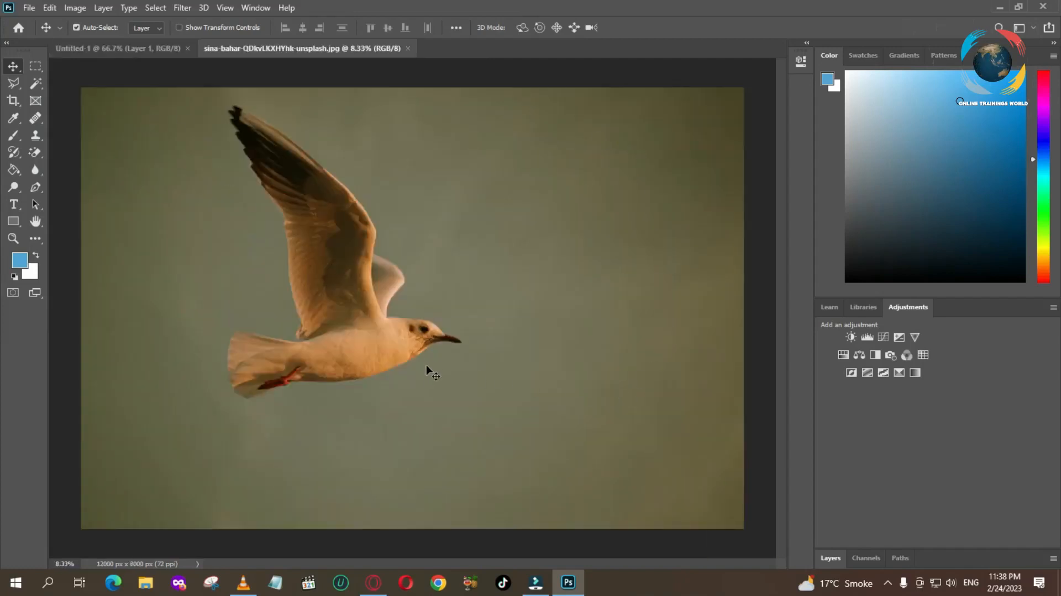This screenshot has width=1061, height=596.
Task: Click the background color swatch in toolbox
Action: pyautogui.click(x=32, y=274)
